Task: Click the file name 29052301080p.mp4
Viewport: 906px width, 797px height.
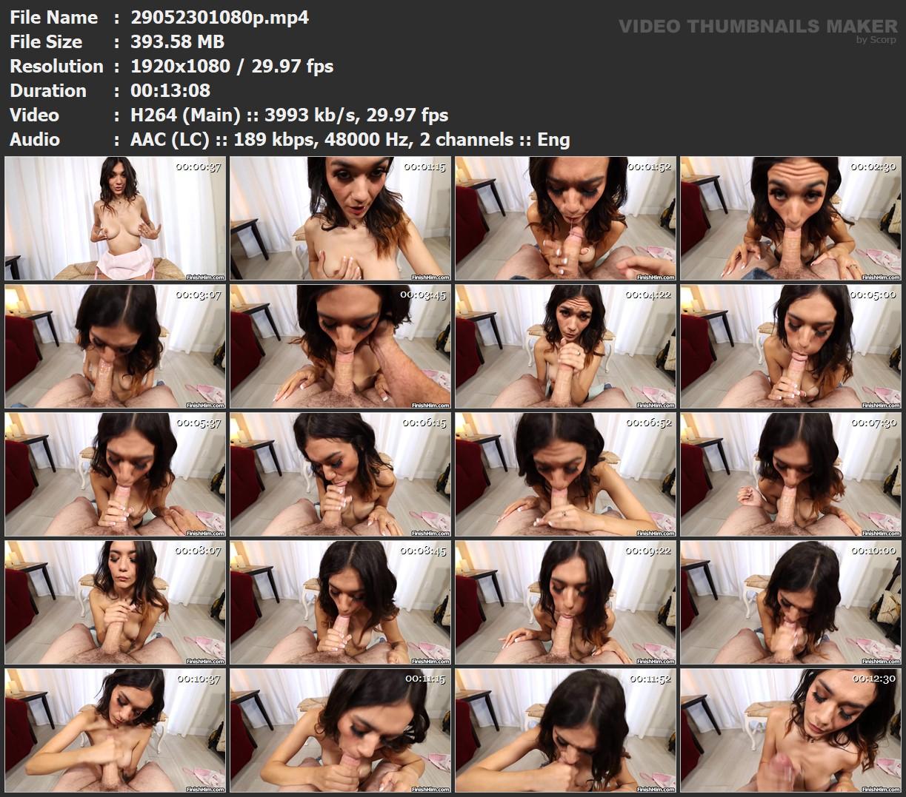Action: [x=219, y=17]
